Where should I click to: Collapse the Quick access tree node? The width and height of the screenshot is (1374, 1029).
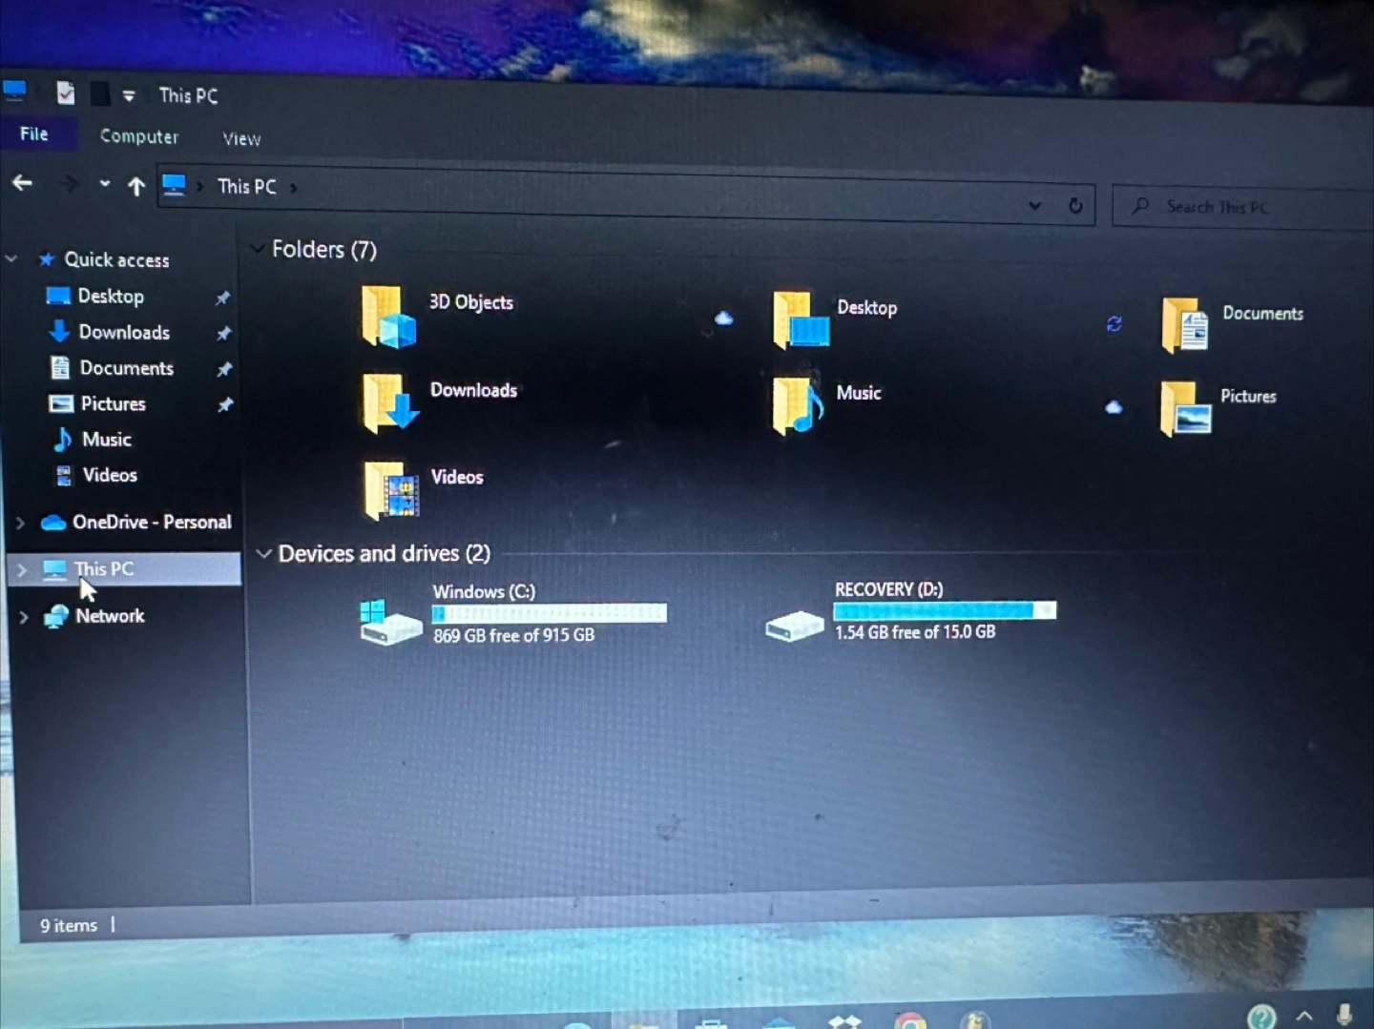pyautogui.click(x=11, y=258)
